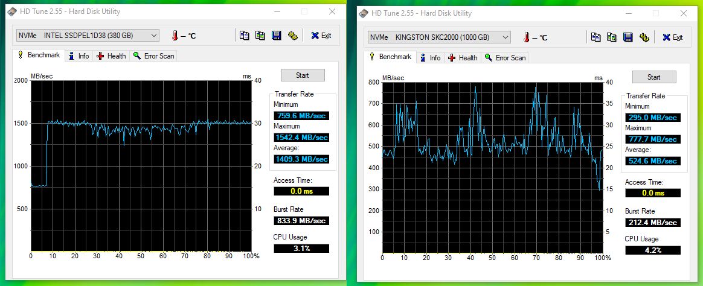Click 524.6 MB/sec average value
The image size is (703, 286).
point(653,160)
